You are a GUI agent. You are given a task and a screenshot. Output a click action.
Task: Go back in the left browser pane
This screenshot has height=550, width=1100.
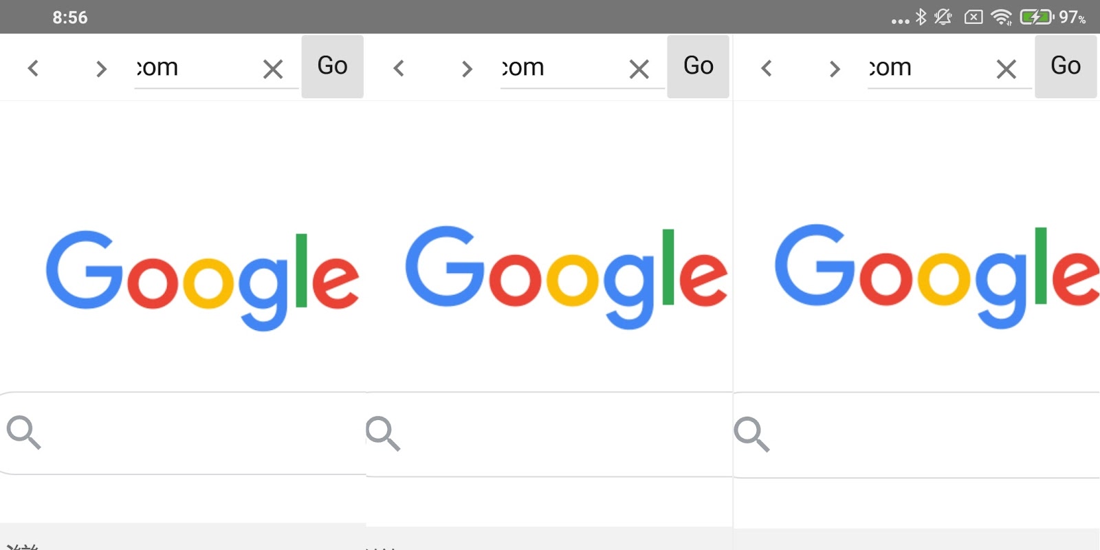tap(33, 68)
